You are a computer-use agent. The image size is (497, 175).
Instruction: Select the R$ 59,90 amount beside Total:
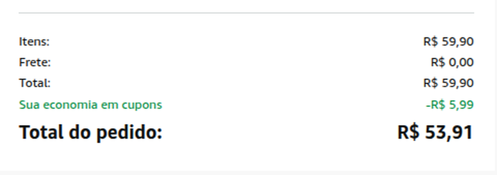(448, 83)
